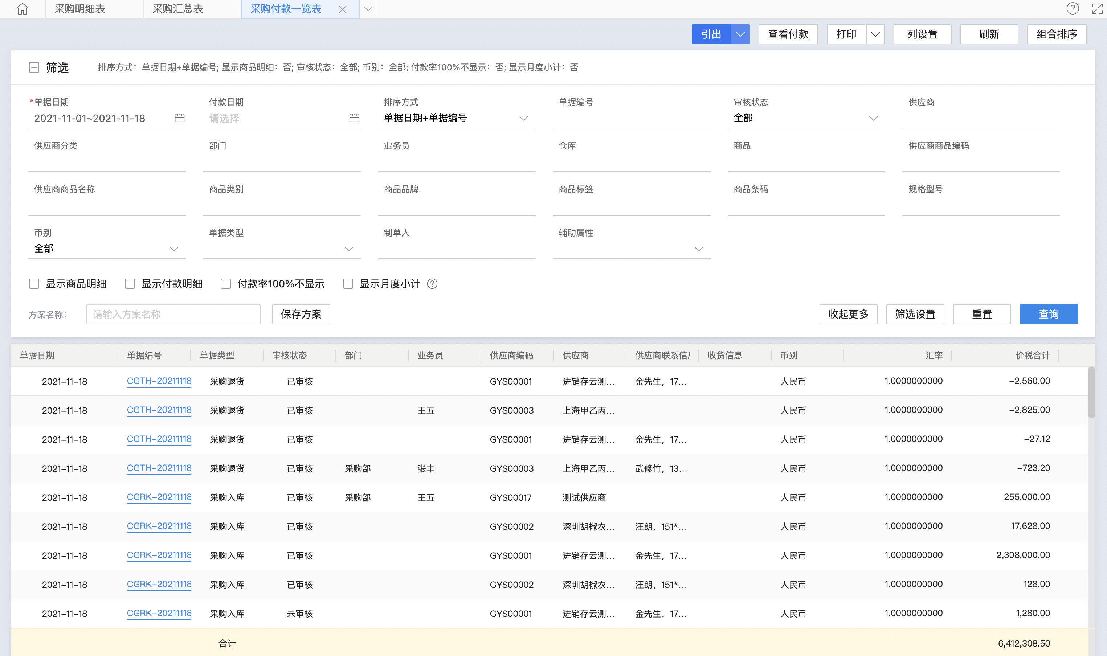Open the 付款日期 calendar icon
Image resolution: width=1107 pixels, height=656 pixels.
pos(354,118)
